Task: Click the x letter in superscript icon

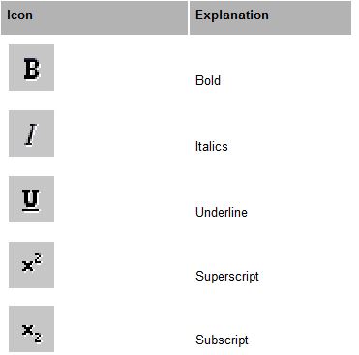Action: pyautogui.click(x=28, y=266)
